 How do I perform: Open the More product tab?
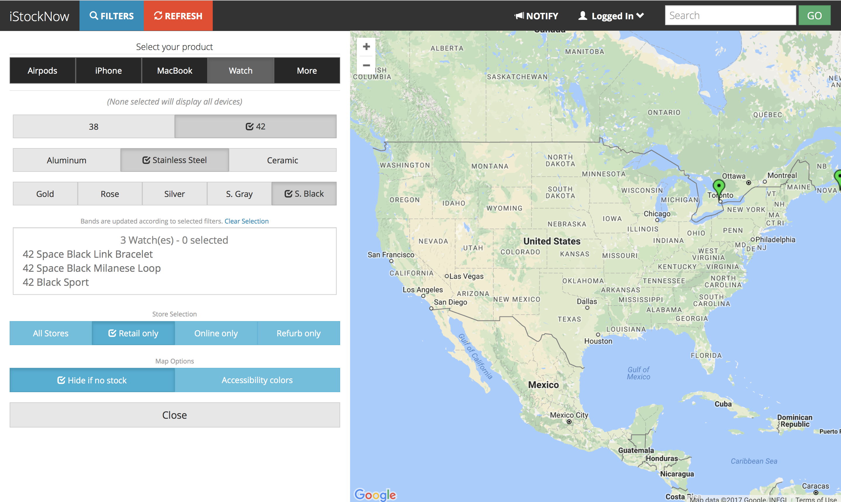[x=307, y=70]
